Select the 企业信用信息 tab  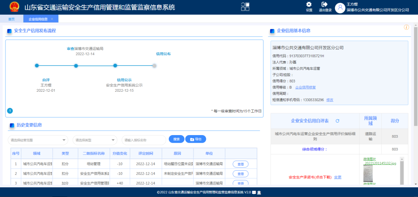tap(38, 19)
